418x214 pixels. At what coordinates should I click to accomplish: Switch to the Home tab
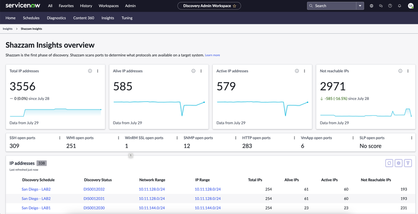tap(10, 18)
